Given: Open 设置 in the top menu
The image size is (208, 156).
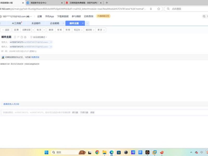Looking at the screenshot, I should click(40, 16).
